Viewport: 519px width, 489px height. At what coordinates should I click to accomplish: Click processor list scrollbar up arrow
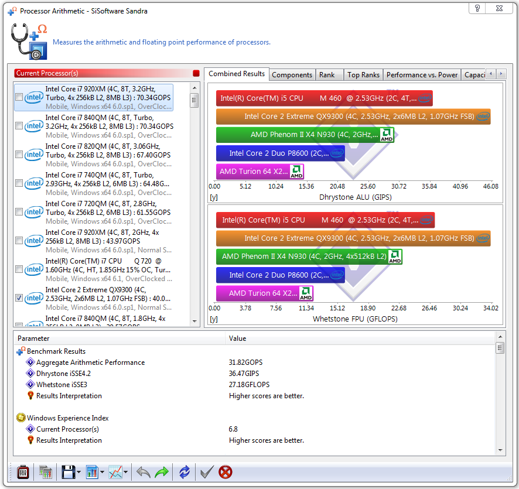pyautogui.click(x=194, y=88)
